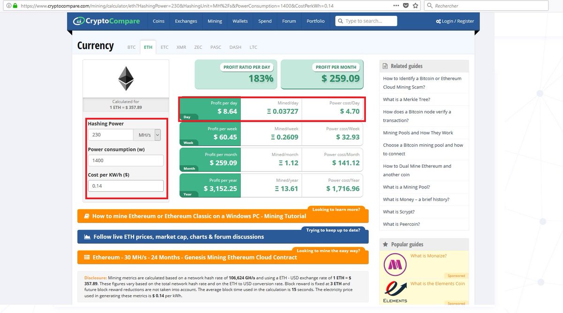Screen dimensions: 563x313
Task: Click the Popular guides star icon
Action: [386, 244]
